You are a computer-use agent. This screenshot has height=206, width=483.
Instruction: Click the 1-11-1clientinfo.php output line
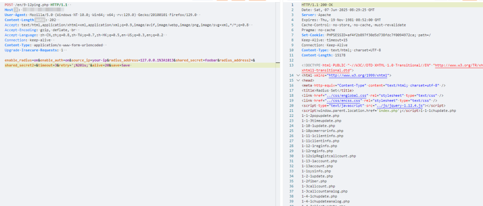click(x=322, y=136)
